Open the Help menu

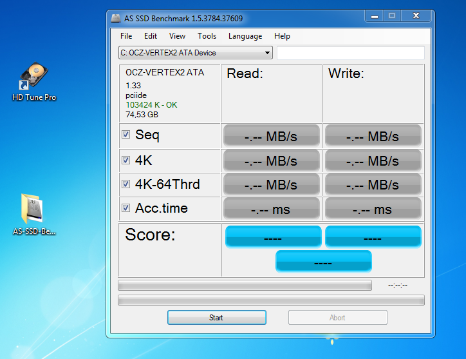point(282,36)
